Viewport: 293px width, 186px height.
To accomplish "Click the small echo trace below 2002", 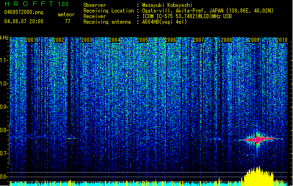I will 71,139.
